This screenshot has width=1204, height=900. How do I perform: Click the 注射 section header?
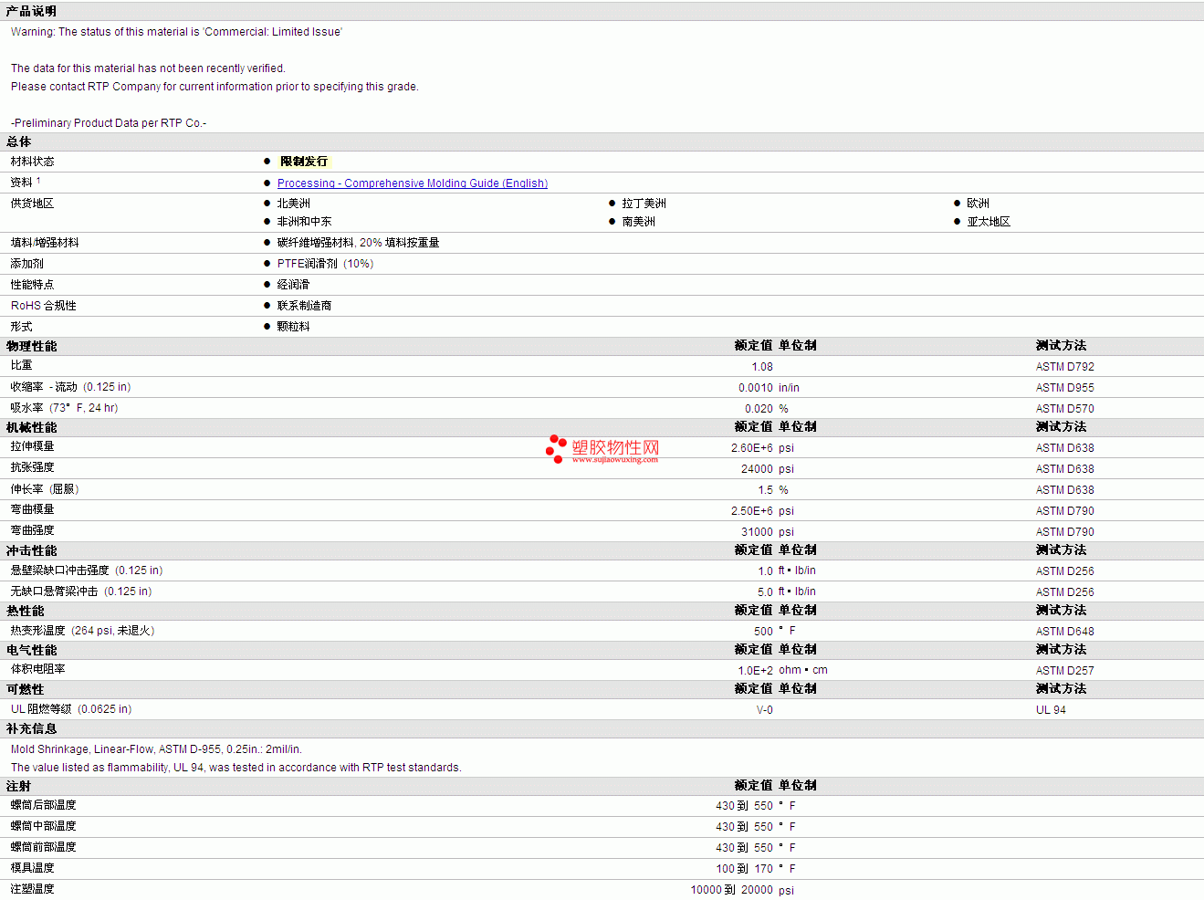pyautogui.click(x=19, y=787)
